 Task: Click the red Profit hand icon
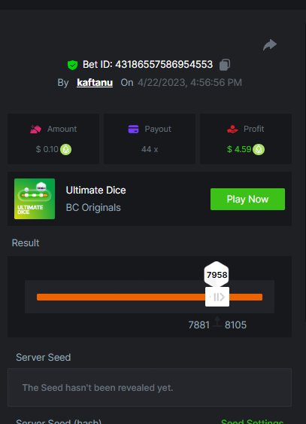coord(232,130)
